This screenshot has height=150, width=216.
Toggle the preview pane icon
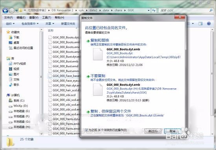pyautogui.click(x=200, y=23)
